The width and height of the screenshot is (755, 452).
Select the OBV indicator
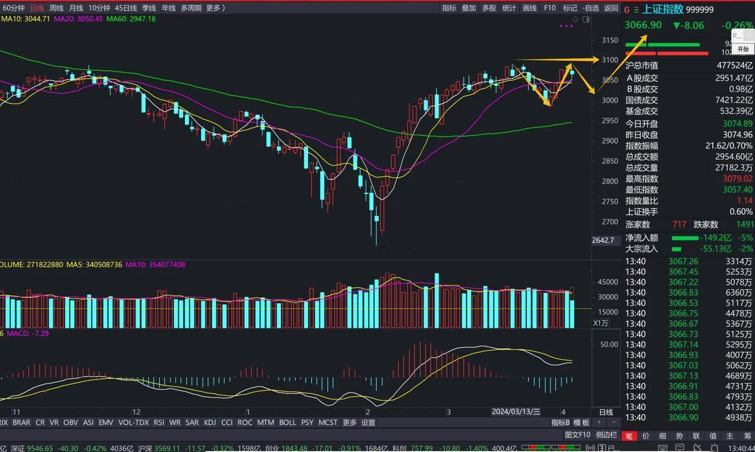(x=71, y=422)
